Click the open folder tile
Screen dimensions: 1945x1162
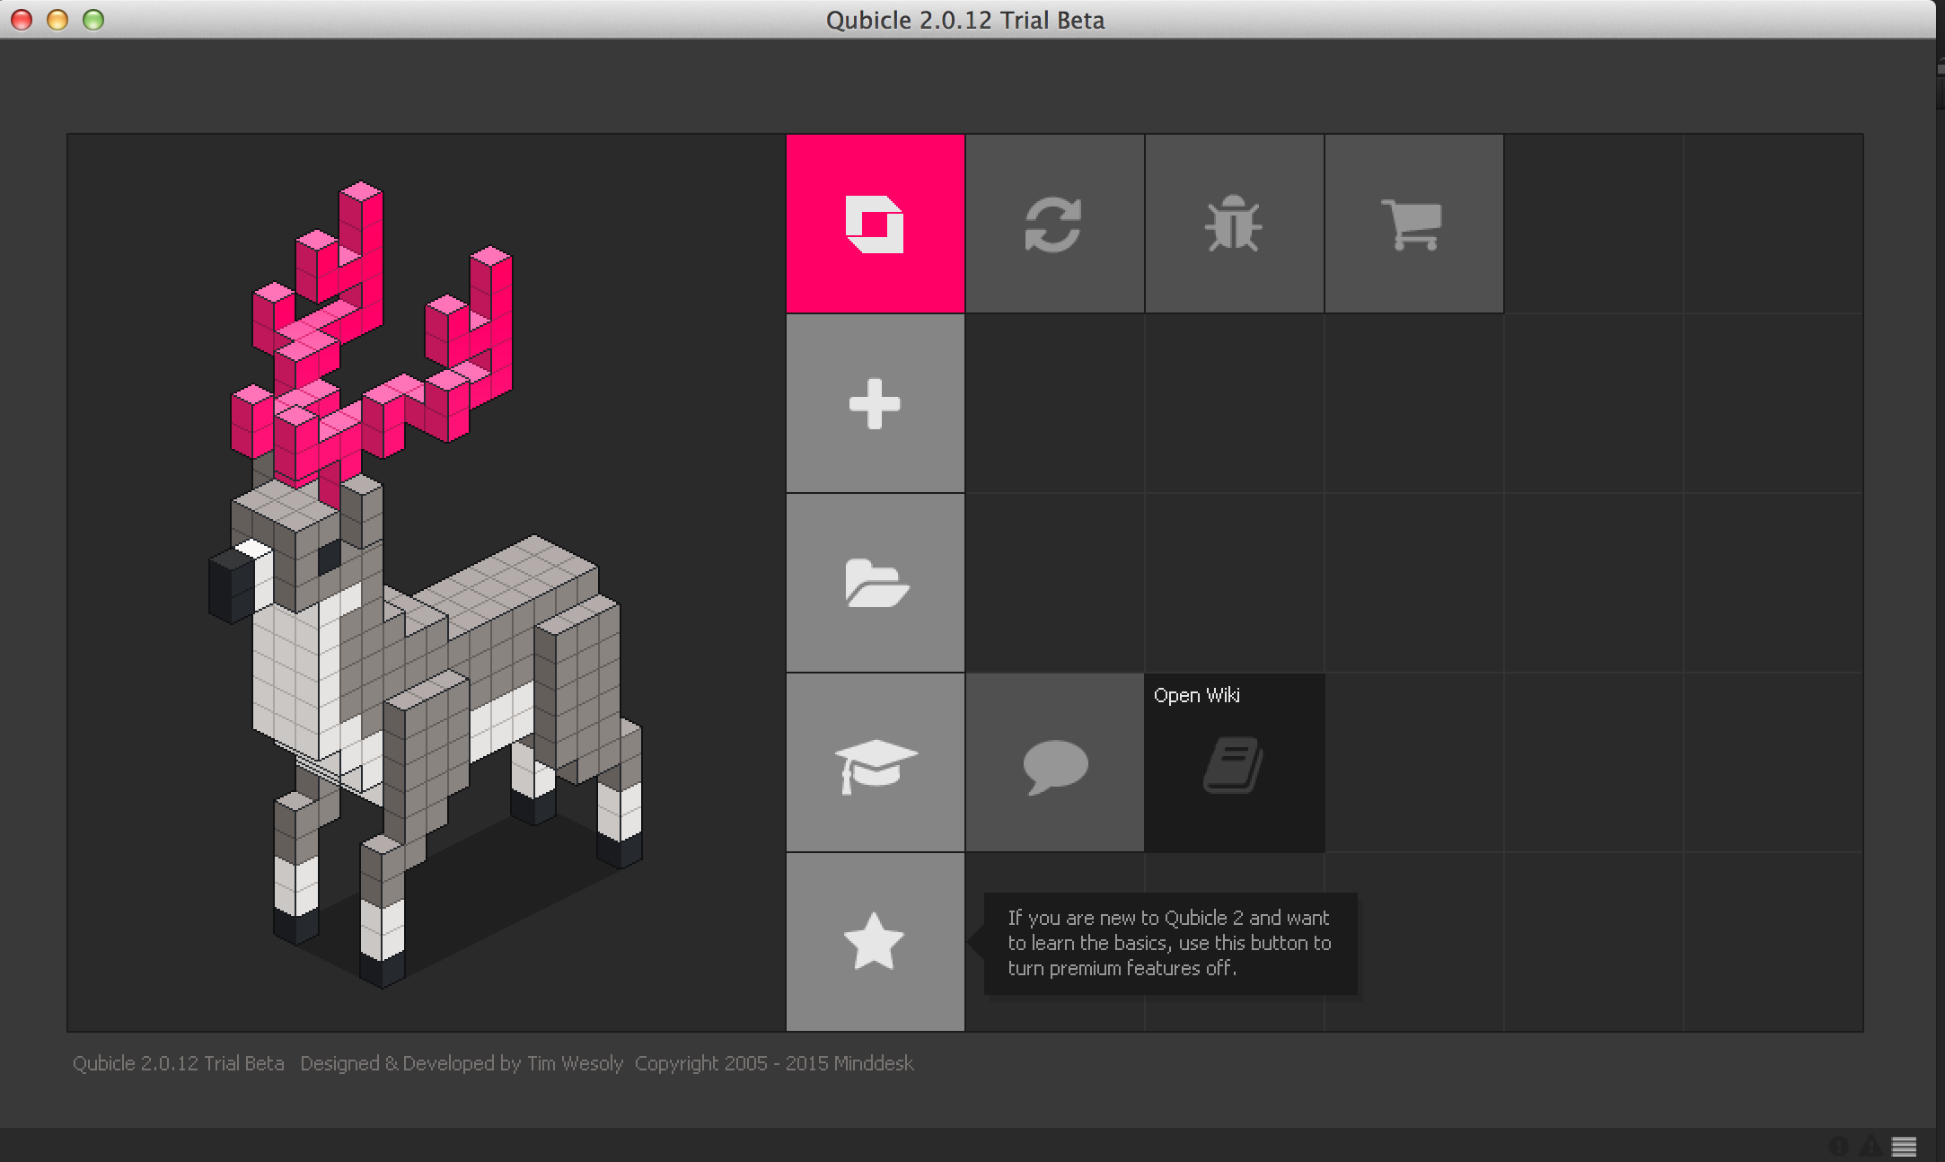tap(875, 583)
